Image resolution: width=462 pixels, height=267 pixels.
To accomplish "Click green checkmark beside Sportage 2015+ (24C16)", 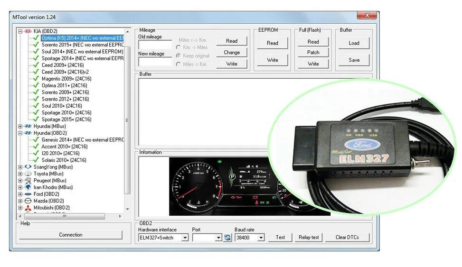I will (36, 119).
